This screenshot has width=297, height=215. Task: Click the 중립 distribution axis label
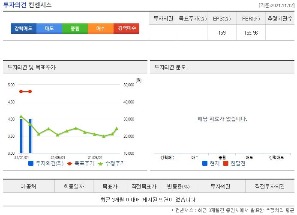point(222,157)
